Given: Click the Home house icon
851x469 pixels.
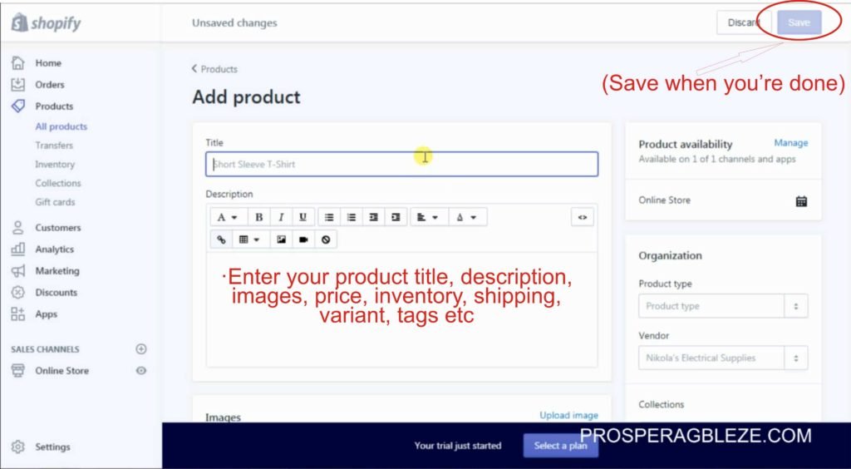Looking at the screenshot, I should pos(18,63).
